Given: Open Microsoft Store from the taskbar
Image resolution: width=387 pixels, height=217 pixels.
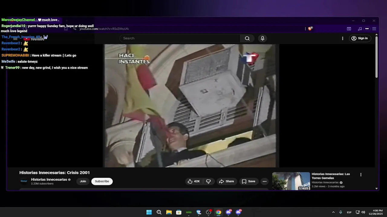Looking at the screenshot, I should coord(179,212).
